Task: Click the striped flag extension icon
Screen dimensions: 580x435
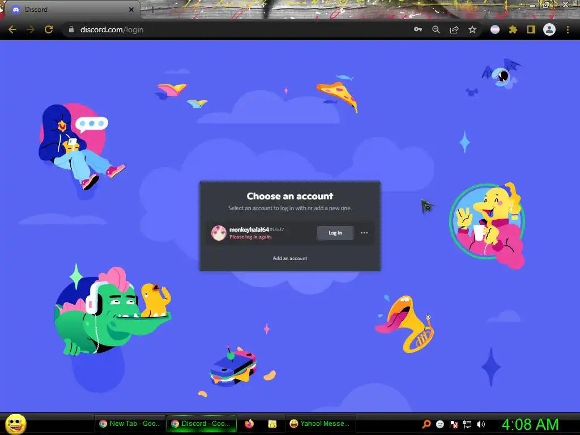Action: point(495,29)
